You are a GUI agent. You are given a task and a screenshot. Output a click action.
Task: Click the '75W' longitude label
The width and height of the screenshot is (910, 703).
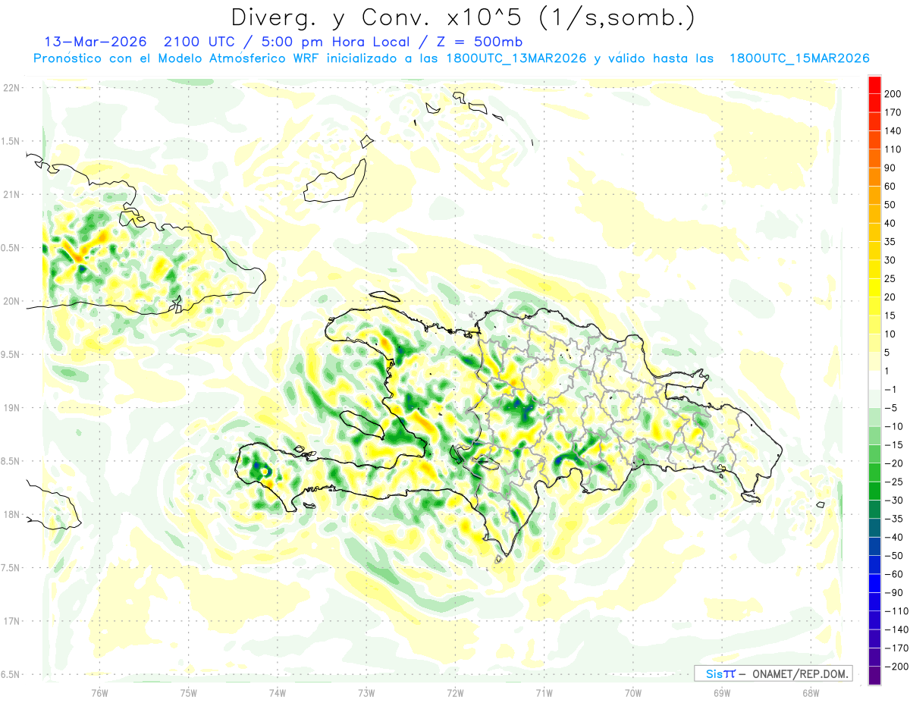[x=189, y=693]
